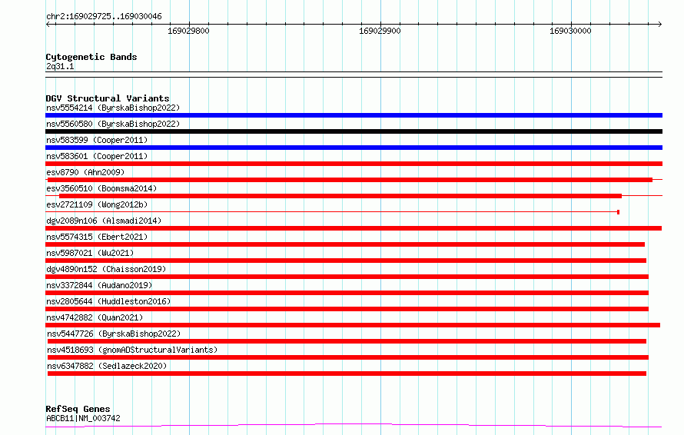
Task: Open the DGV Structural Variants track heading
Action: [108, 98]
